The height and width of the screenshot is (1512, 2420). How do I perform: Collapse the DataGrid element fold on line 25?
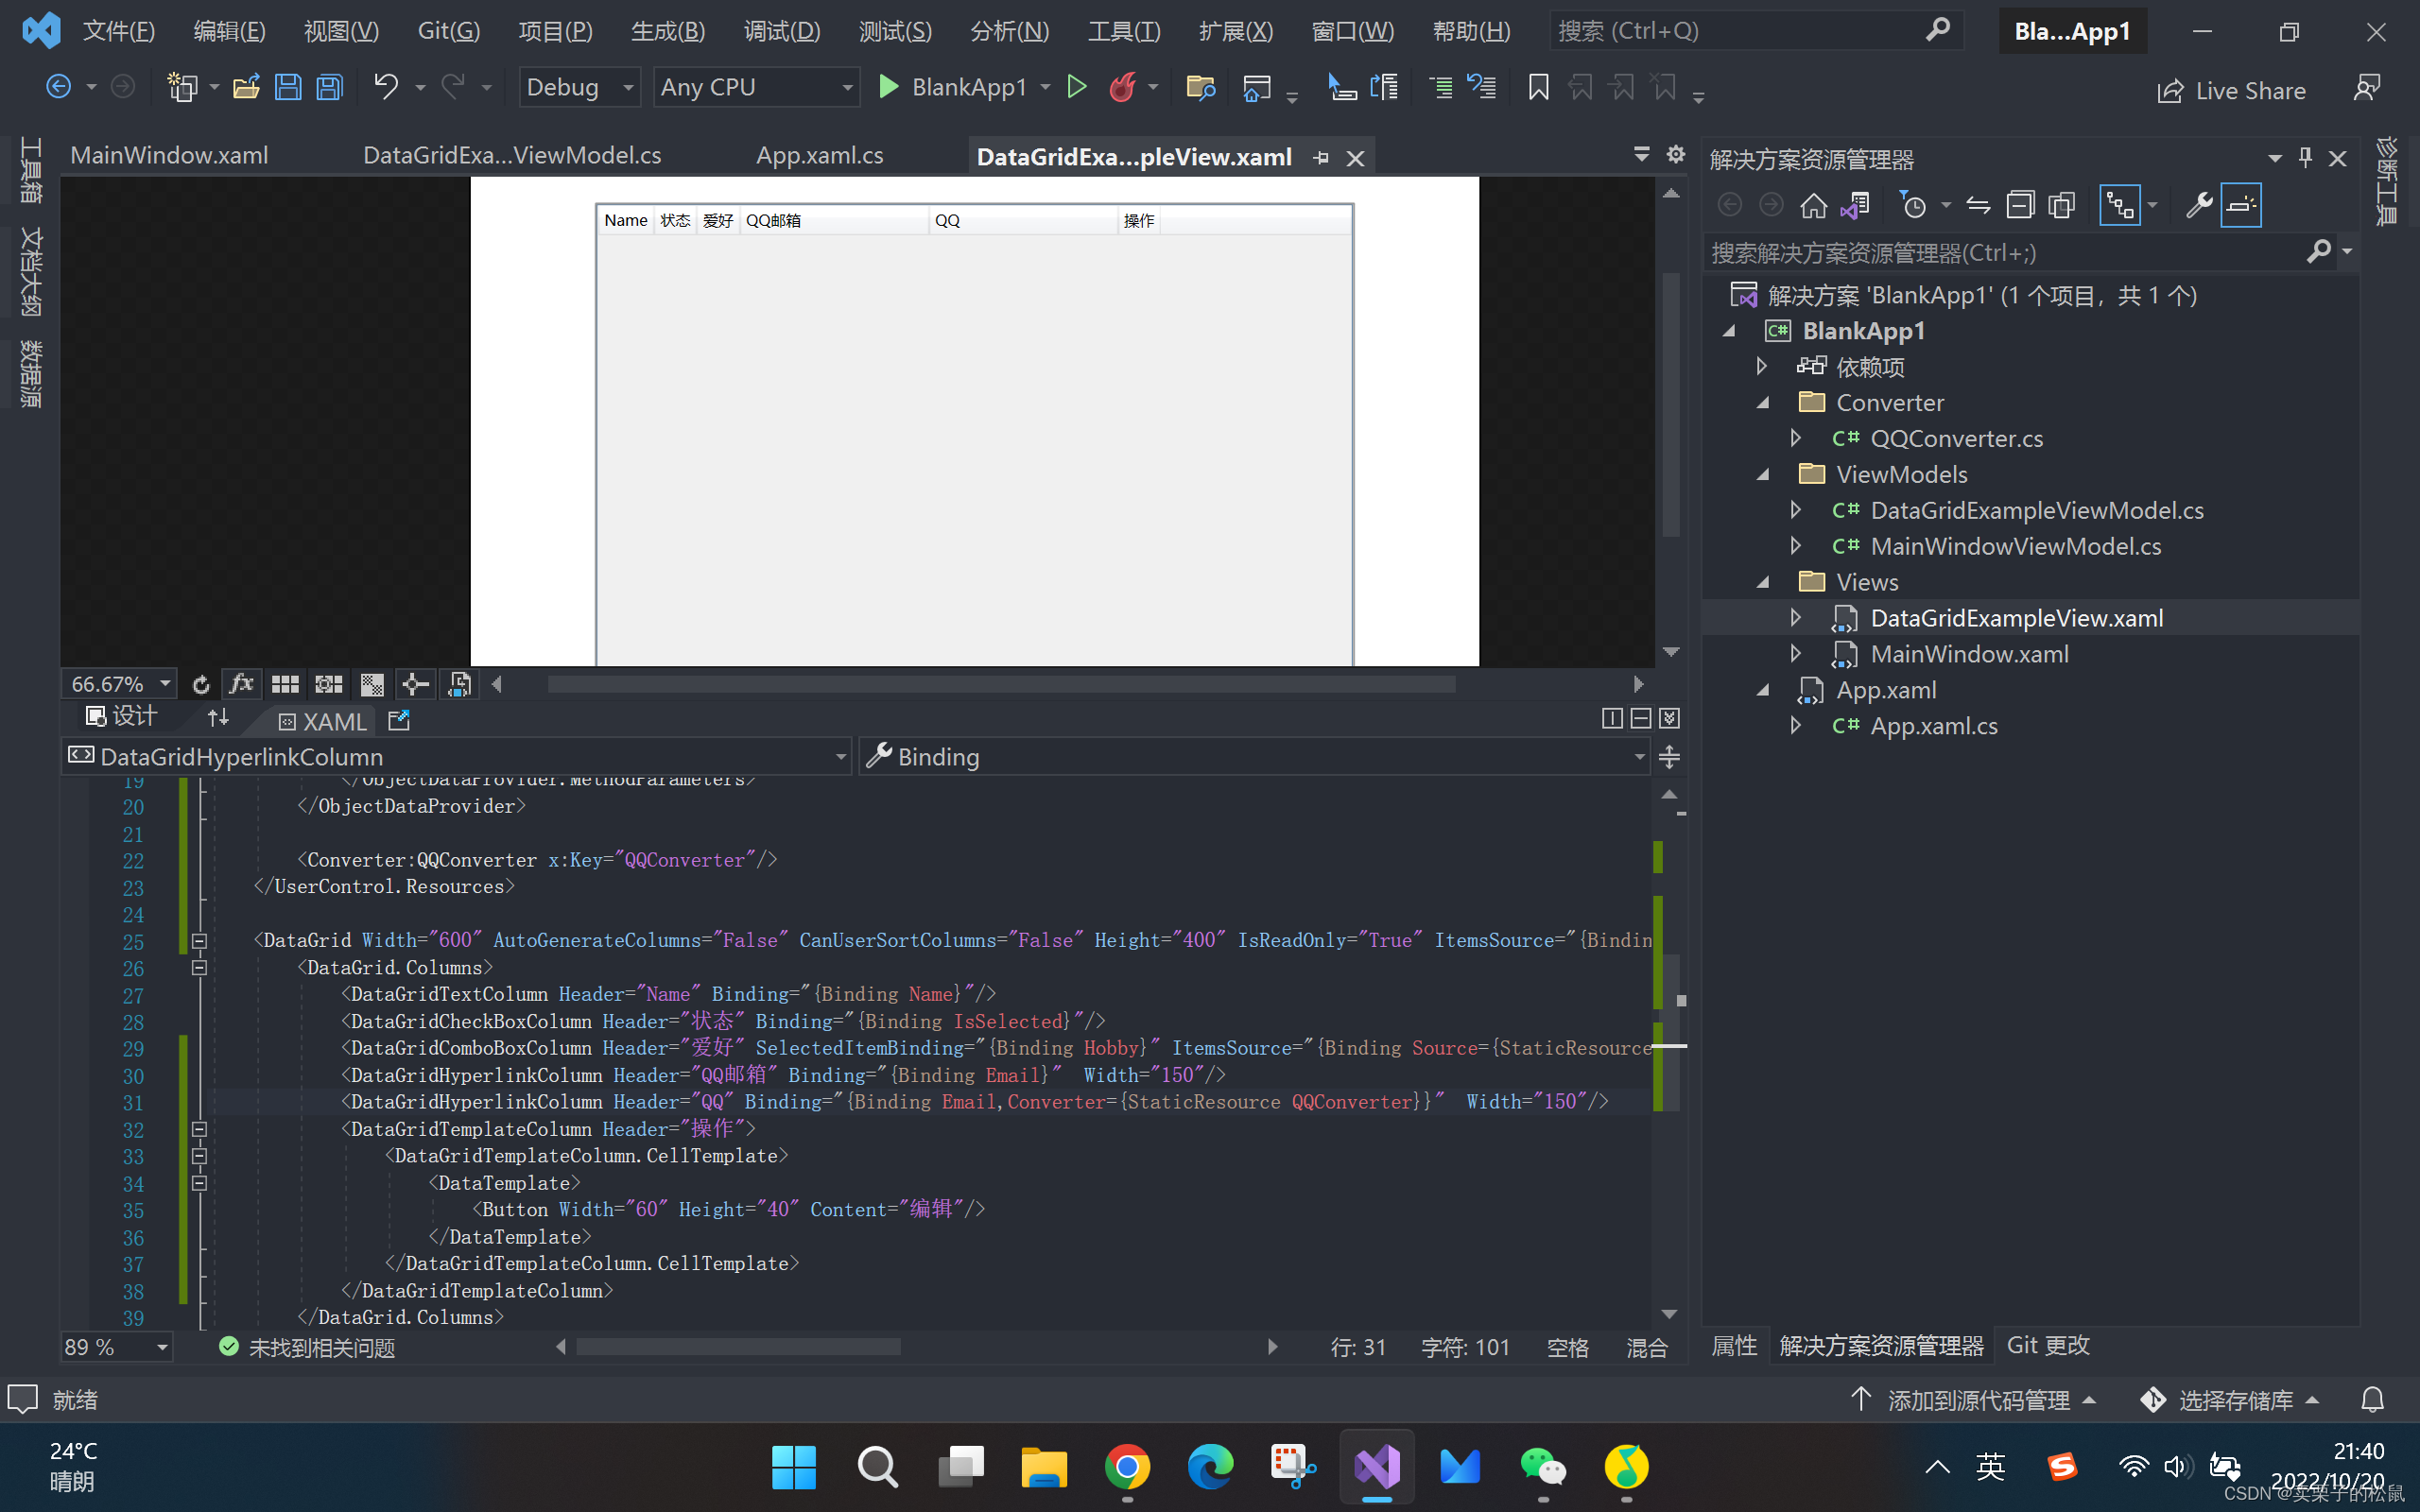199,941
